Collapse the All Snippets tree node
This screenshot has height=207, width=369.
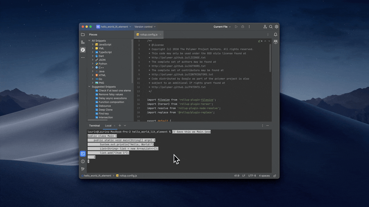tap(89, 41)
